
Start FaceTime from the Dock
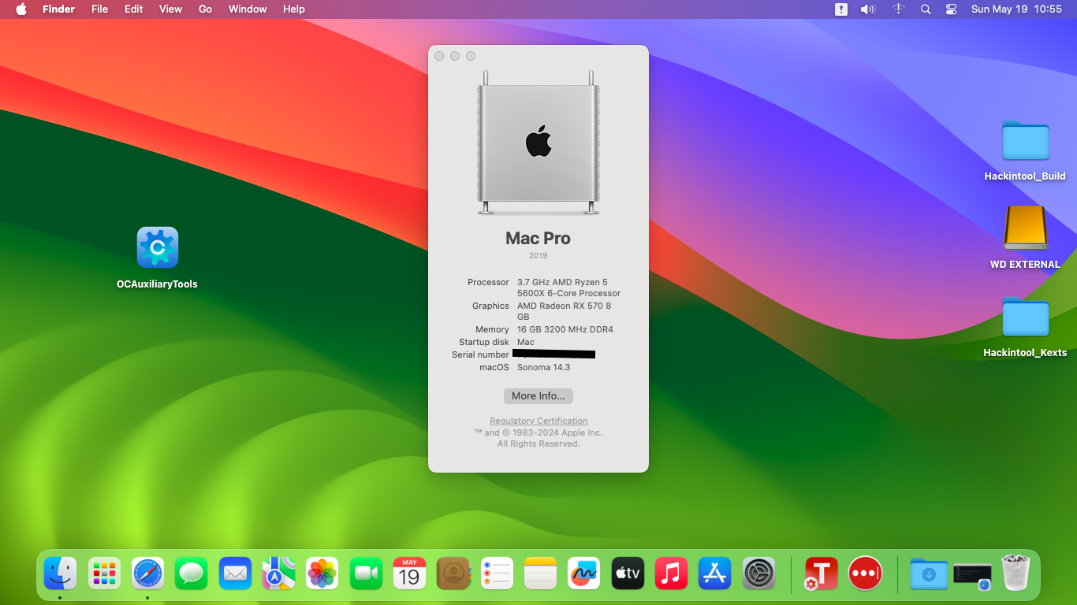point(366,573)
